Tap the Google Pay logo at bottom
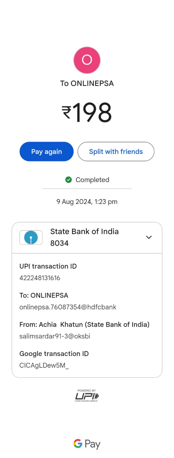The height and width of the screenshot is (458, 174). 87,444
